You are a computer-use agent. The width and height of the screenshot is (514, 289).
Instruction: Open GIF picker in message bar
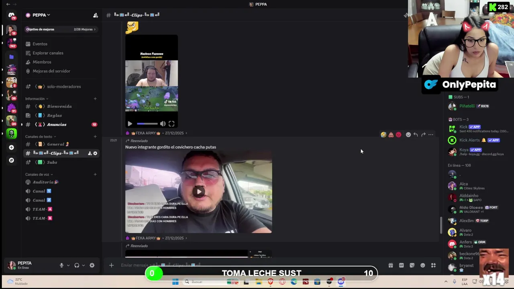pos(401,265)
